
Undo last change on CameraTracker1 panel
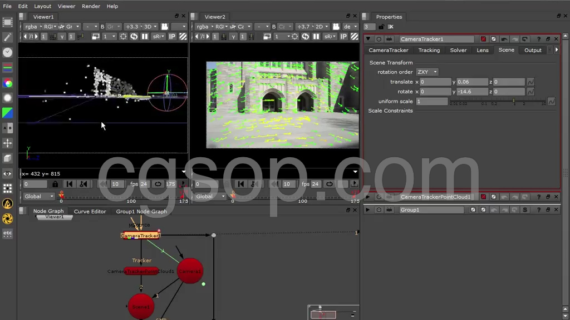(x=504, y=39)
